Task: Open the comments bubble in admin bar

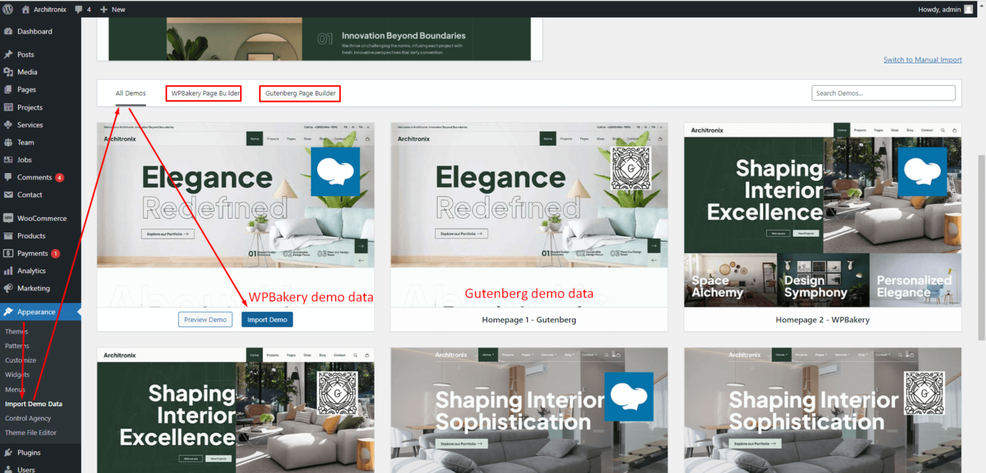Action: (79, 9)
